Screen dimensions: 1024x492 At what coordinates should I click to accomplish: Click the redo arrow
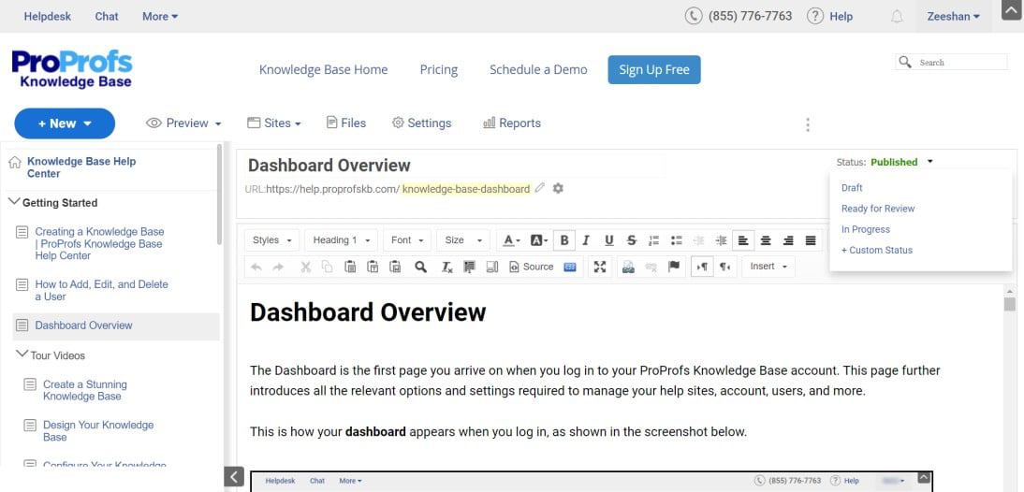coord(278,267)
